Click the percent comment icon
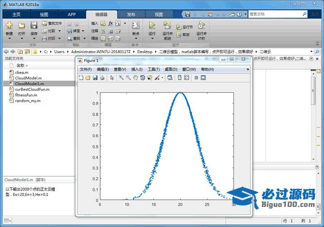Viewport: 324px width, 227px height. click(x=103, y=31)
